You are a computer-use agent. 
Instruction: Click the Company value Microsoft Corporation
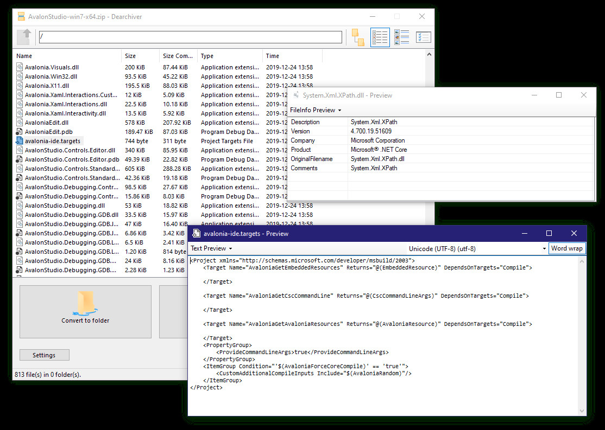click(378, 140)
